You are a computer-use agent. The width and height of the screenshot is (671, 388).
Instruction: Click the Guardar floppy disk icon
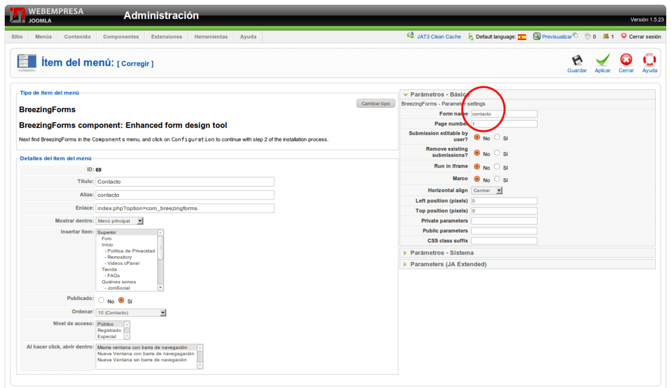577,60
